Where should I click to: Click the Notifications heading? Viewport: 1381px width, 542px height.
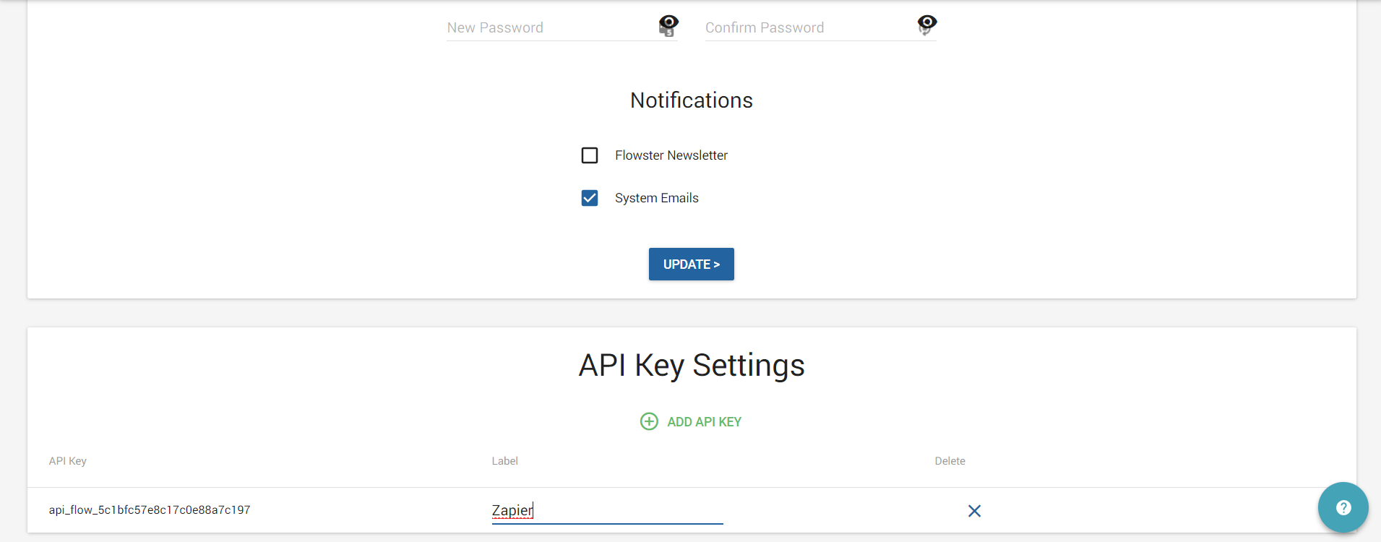coord(692,100)
